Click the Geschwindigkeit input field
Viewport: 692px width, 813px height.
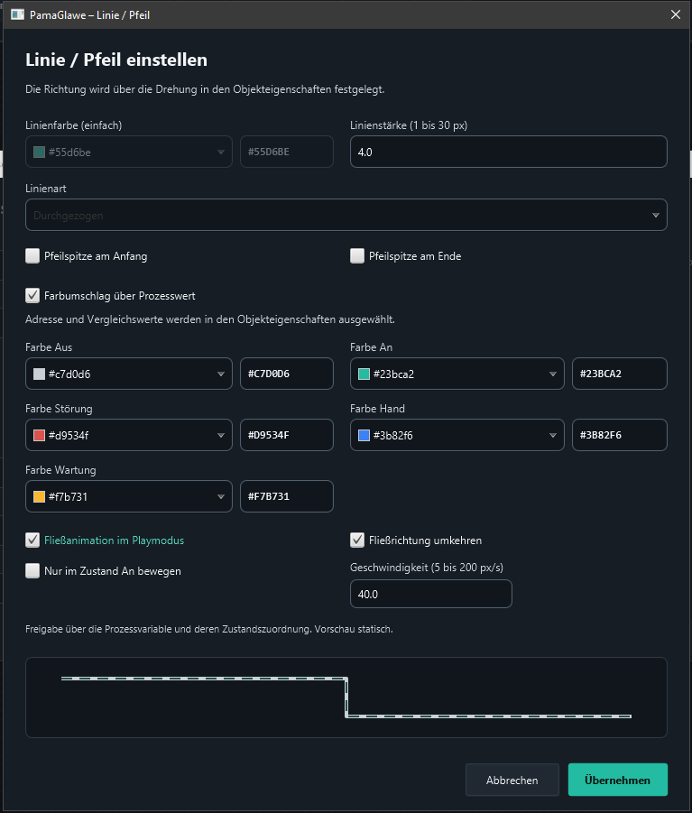430,595
